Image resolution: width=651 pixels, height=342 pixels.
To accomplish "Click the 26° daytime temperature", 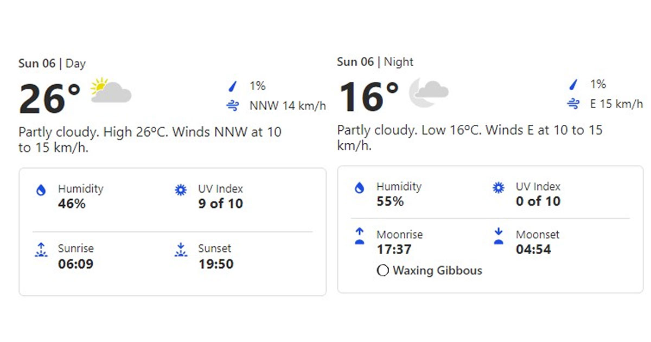I will pyautogui.click(x=49, y=98).
